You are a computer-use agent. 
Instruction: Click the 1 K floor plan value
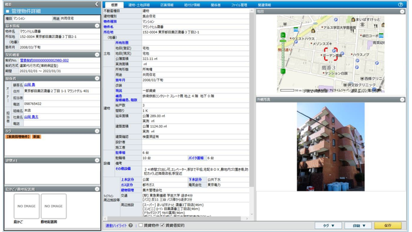[145, 111]
